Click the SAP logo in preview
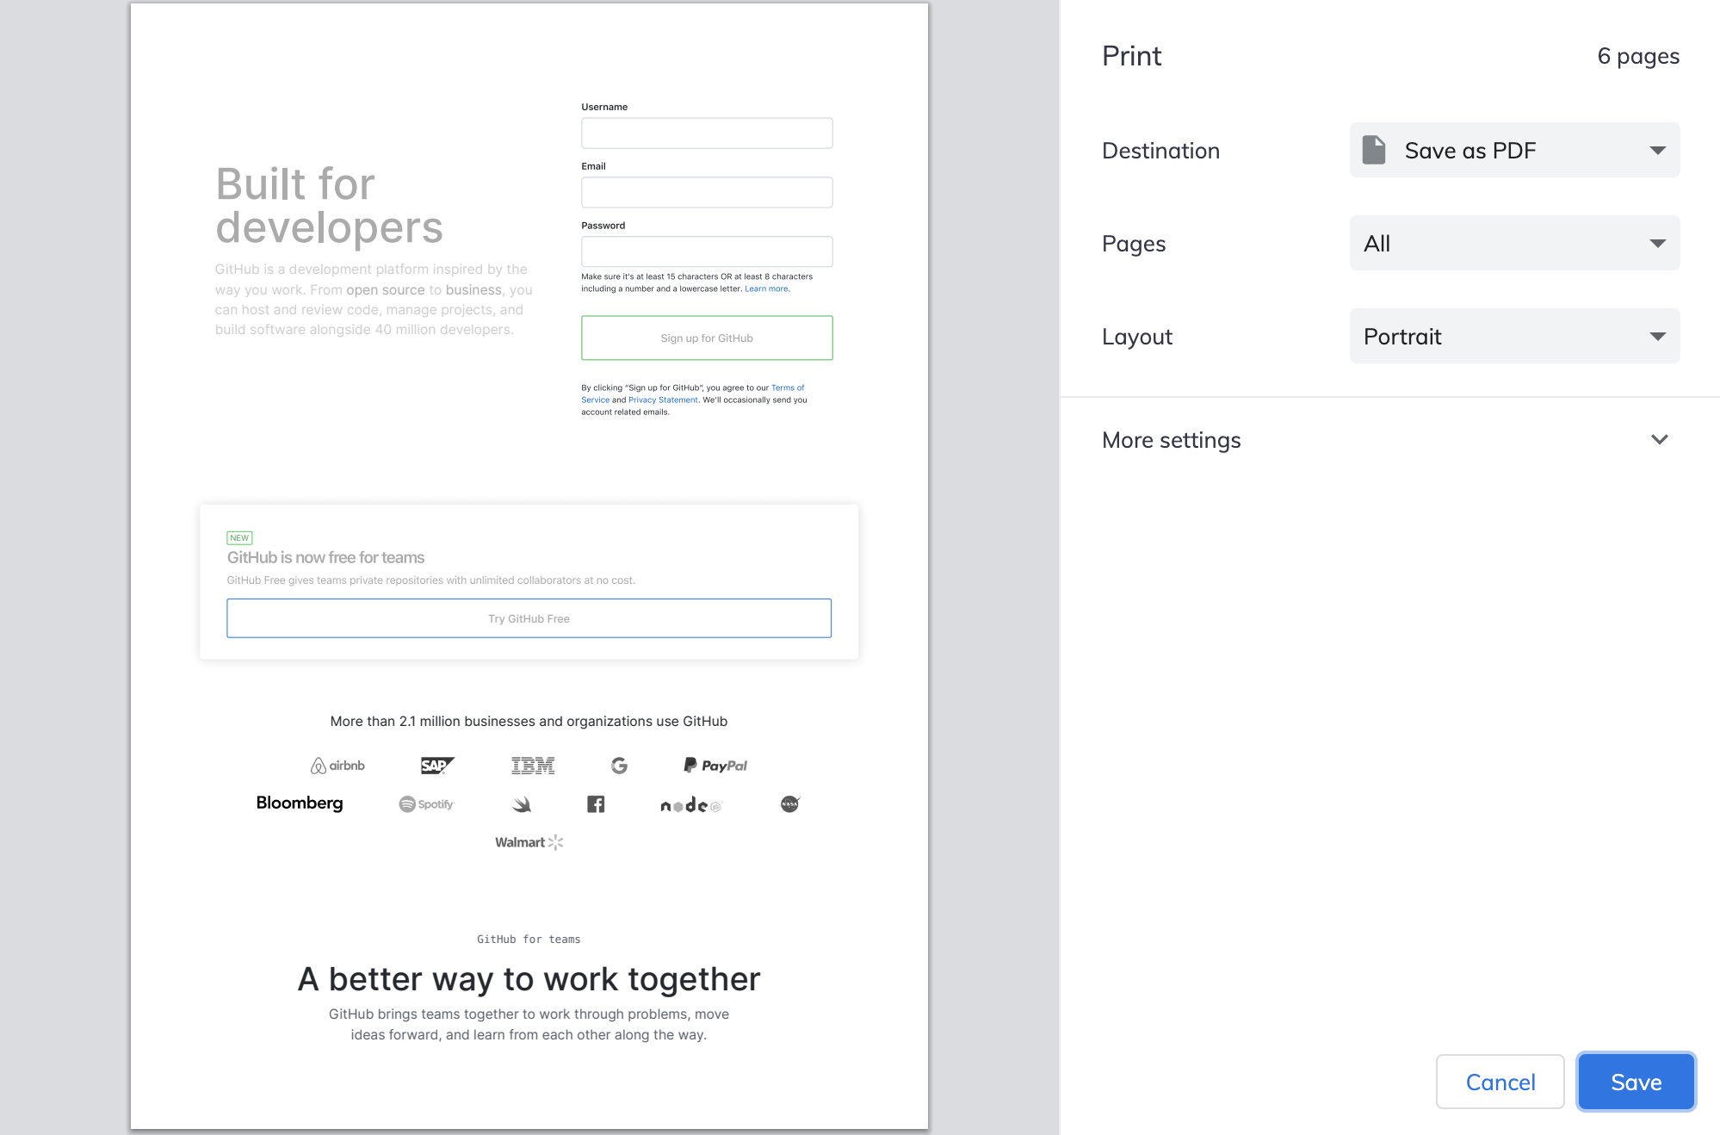The width and height of the screenshot is (1720, 1135). [x=436, y=766]
